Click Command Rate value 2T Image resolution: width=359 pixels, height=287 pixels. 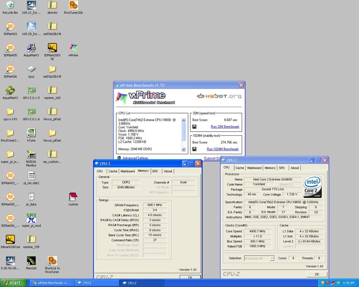[155, 240]
